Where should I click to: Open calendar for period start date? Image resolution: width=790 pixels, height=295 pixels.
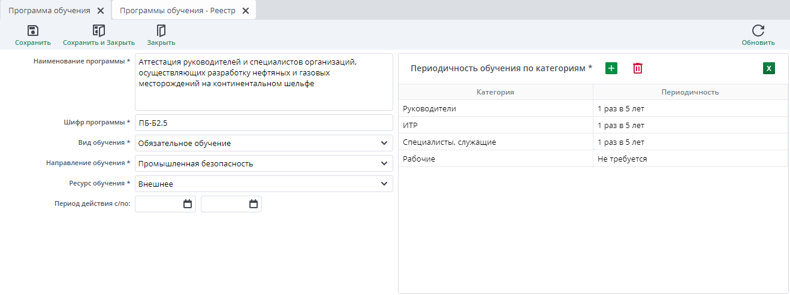tap(188, 204)
